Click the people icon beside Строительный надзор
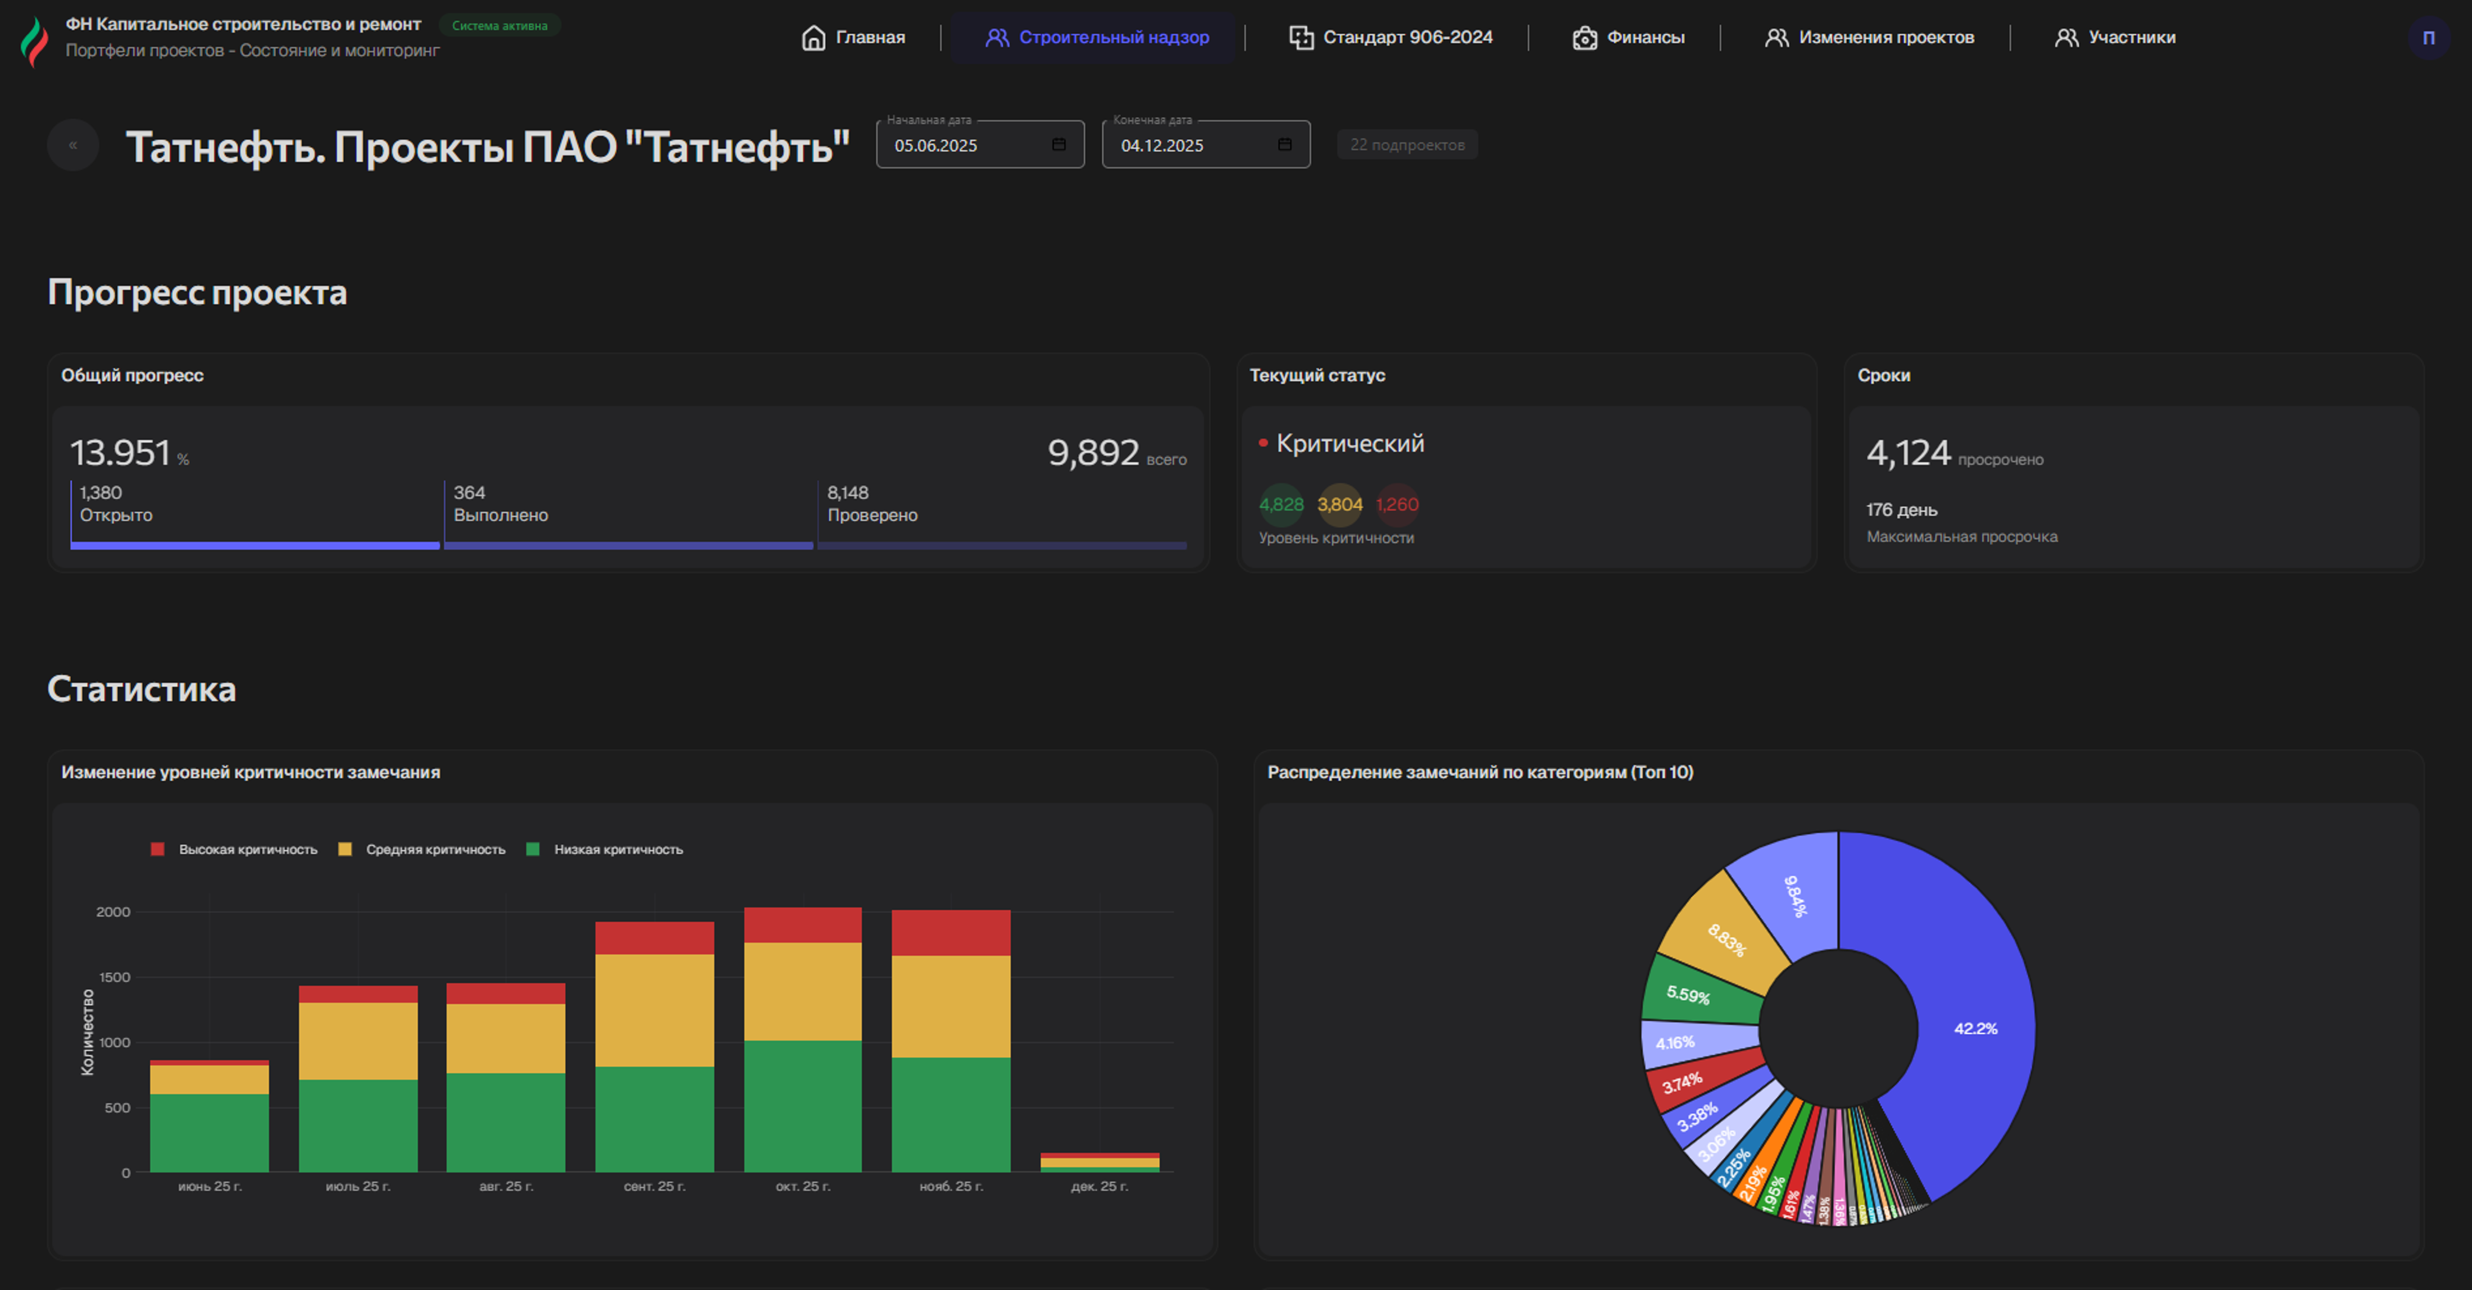The image size is (2472, 1290). [x=997, y=38]
